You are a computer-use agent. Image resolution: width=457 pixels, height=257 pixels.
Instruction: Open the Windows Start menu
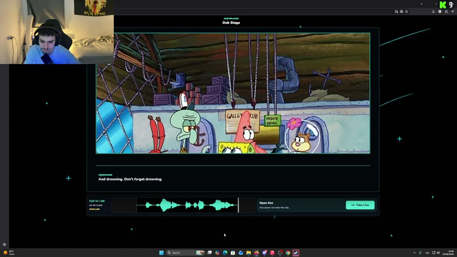pyautogui.click(x=161, y=253)
